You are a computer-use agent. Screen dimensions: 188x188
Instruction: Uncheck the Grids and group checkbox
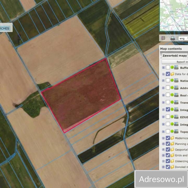(x=168, y=155)
